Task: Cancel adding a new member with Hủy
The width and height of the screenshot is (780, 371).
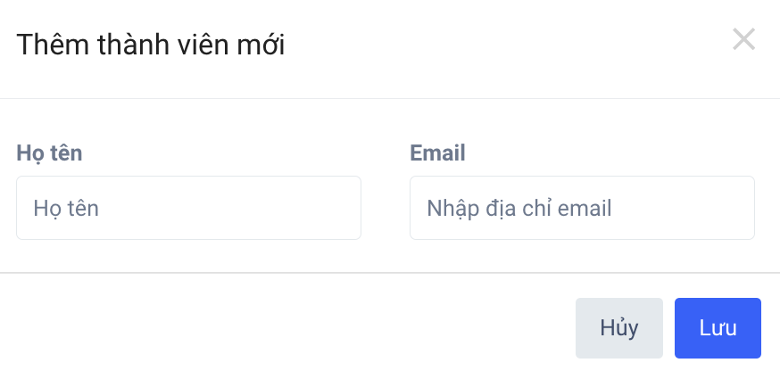Action: coord(619,327)
